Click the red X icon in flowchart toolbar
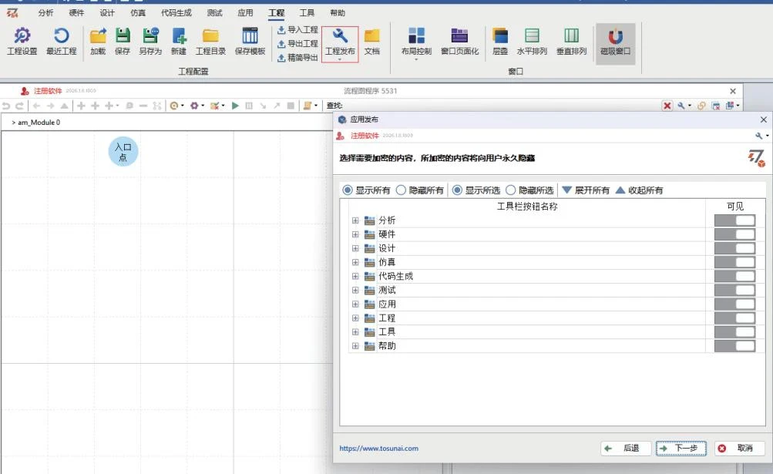773x474 pixels. 667,106
